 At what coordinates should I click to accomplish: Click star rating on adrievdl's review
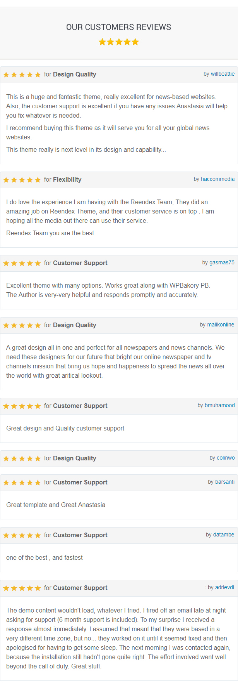pyautogui.click(x=22, y=588)
